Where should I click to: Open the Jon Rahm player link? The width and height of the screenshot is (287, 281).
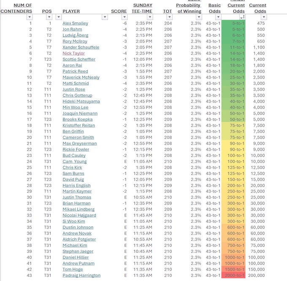click(72, 29)
